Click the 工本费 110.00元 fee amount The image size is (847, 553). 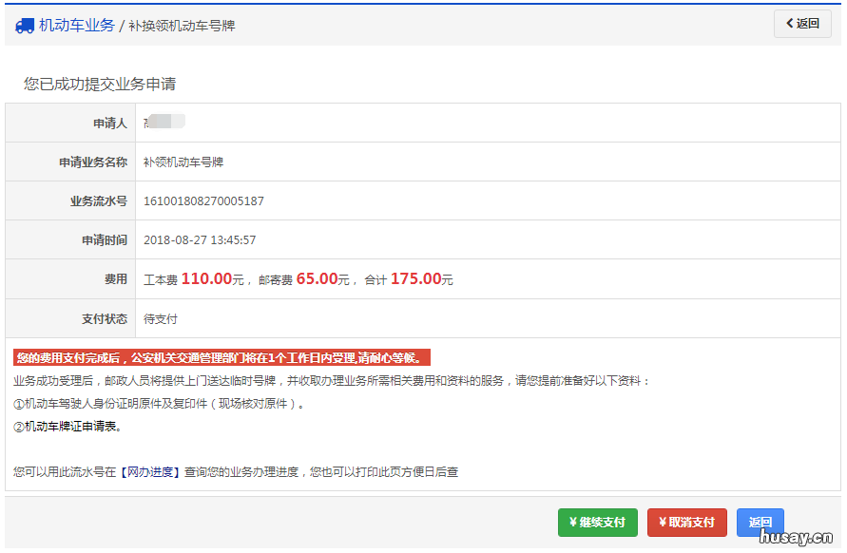[x=190, y=279]
